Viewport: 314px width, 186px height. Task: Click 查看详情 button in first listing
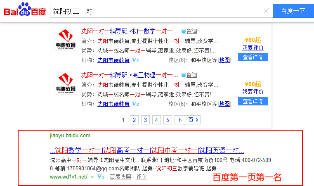coord(253,57)
